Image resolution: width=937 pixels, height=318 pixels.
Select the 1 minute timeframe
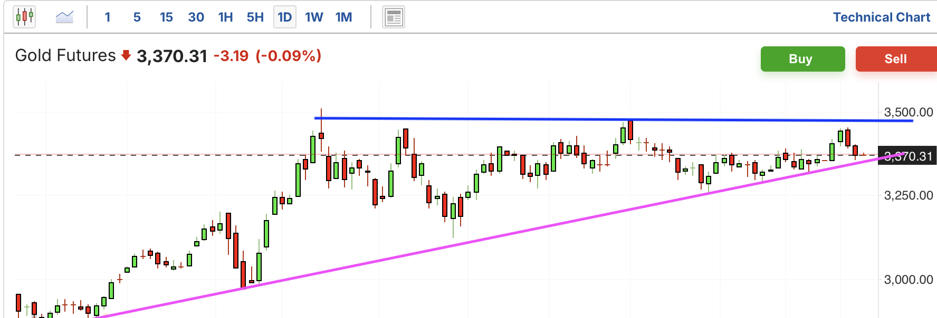108,17
